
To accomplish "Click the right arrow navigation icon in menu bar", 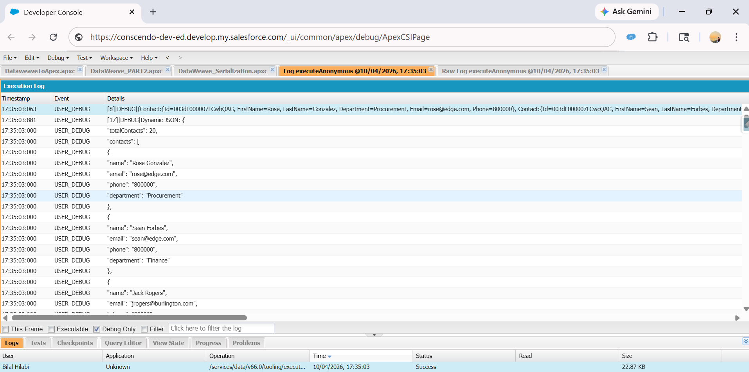I will point(180,58).
